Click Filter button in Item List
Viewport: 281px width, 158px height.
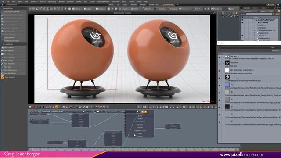coord(270,11)
